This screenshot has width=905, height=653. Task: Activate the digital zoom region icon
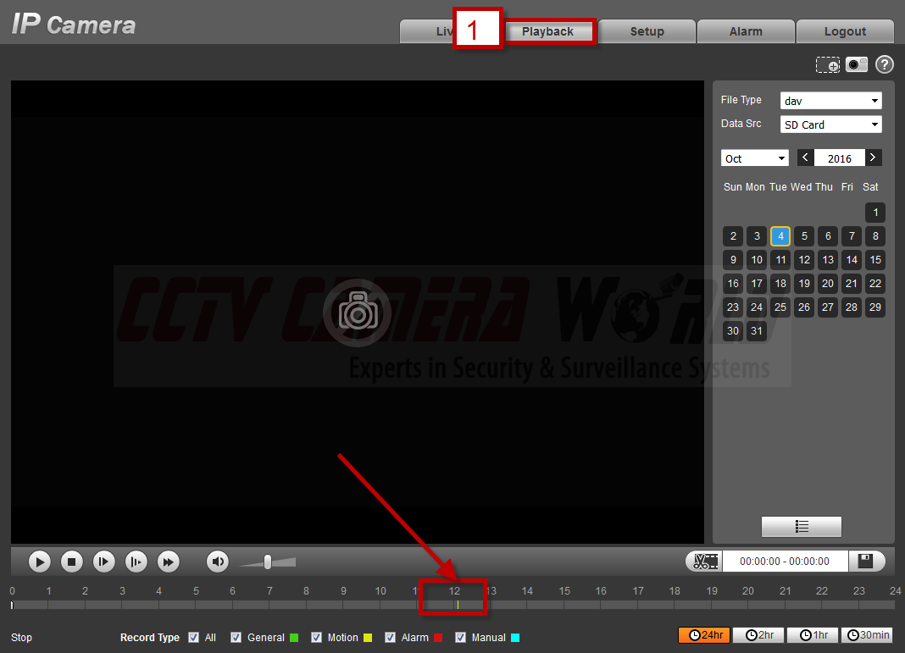827,64
